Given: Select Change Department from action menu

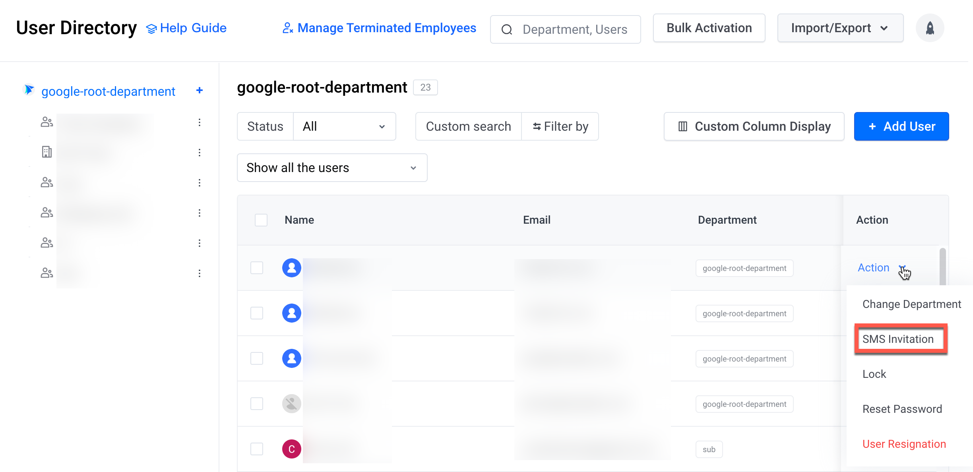Looking at the screenshot, I should 911,304.
